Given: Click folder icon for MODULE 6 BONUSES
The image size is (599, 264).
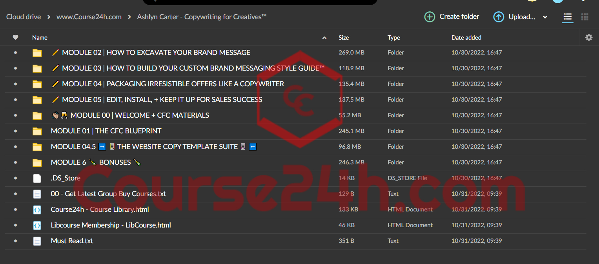Looking at the screenshot, I should point(37,163).
